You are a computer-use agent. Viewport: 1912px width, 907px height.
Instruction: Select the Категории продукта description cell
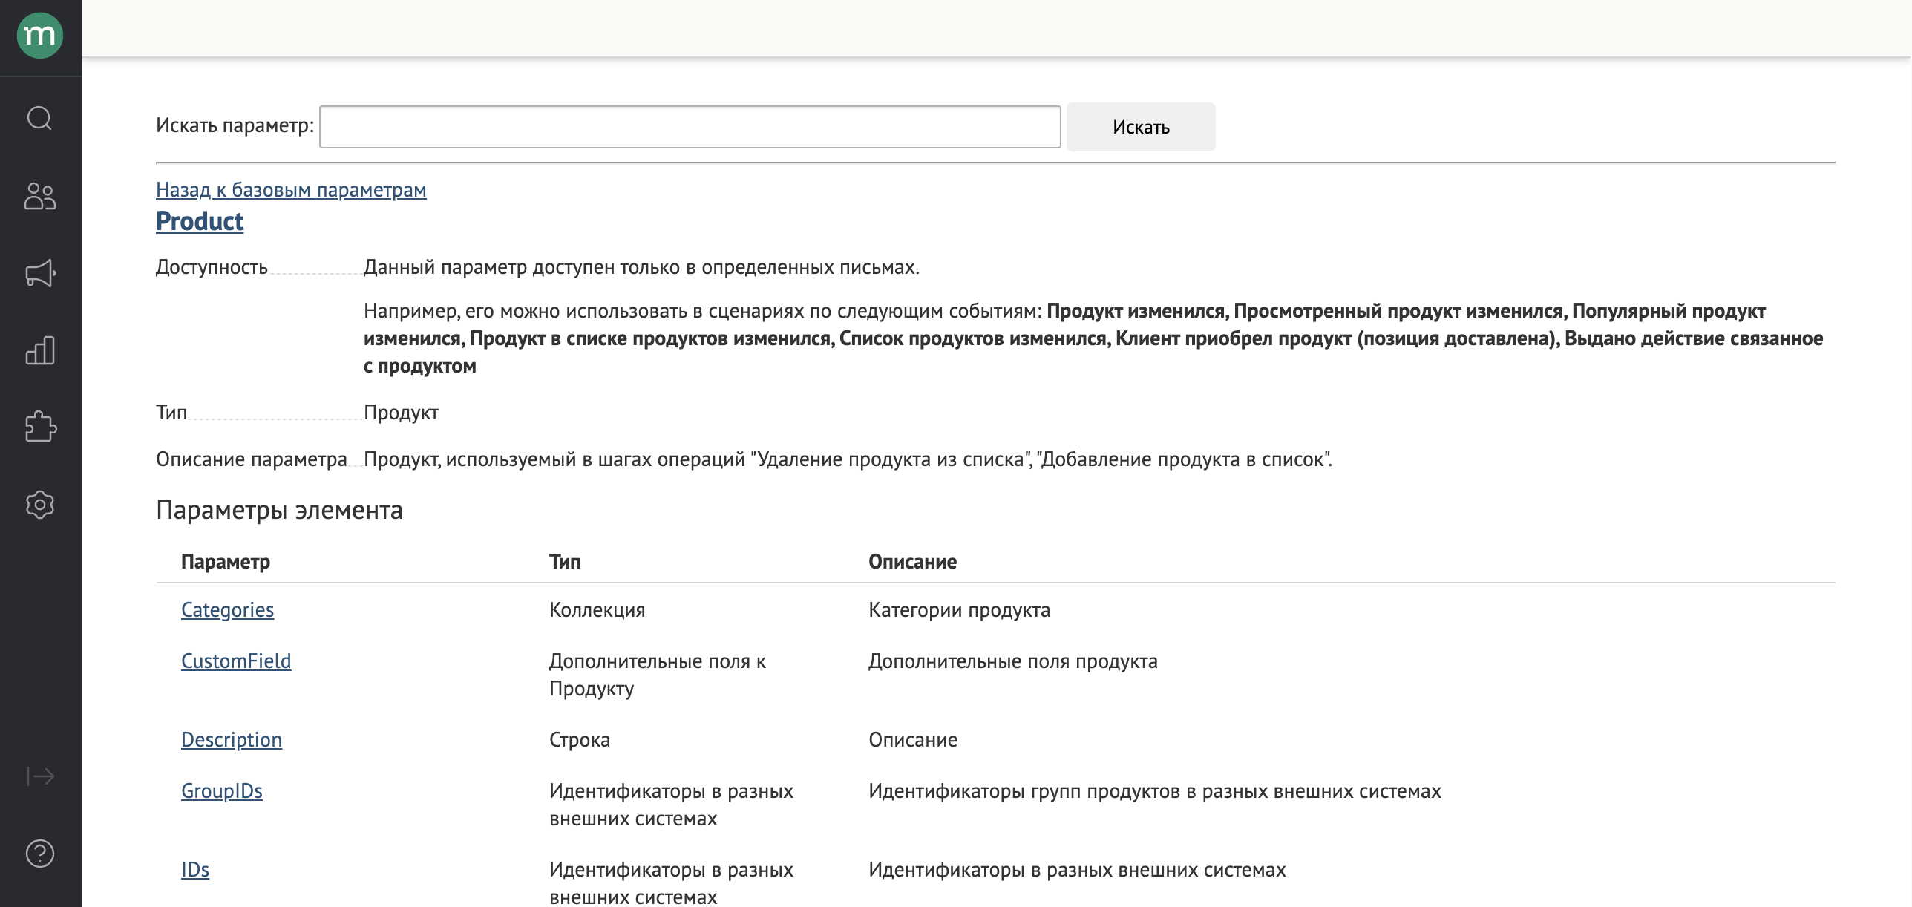(x=959, y=610)
